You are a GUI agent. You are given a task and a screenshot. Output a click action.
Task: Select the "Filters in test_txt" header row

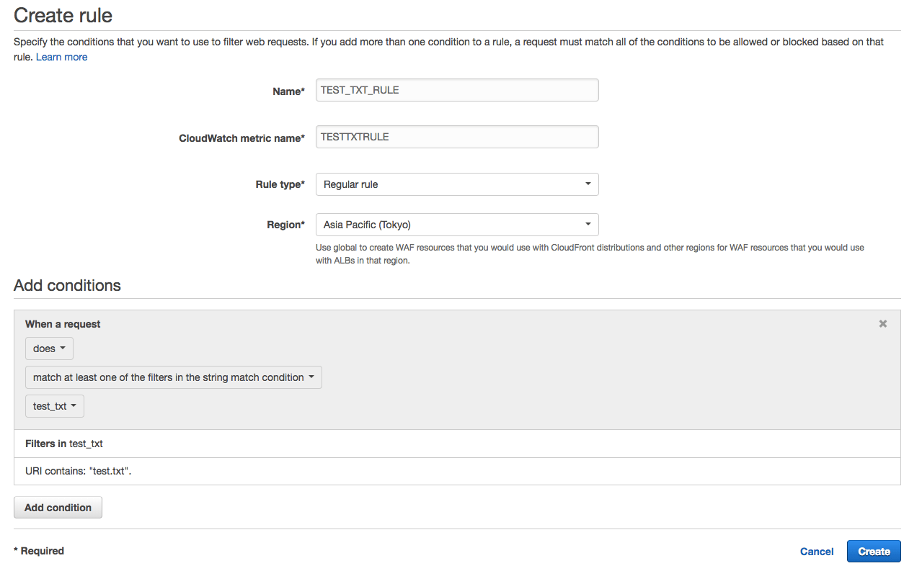(64, 444)
